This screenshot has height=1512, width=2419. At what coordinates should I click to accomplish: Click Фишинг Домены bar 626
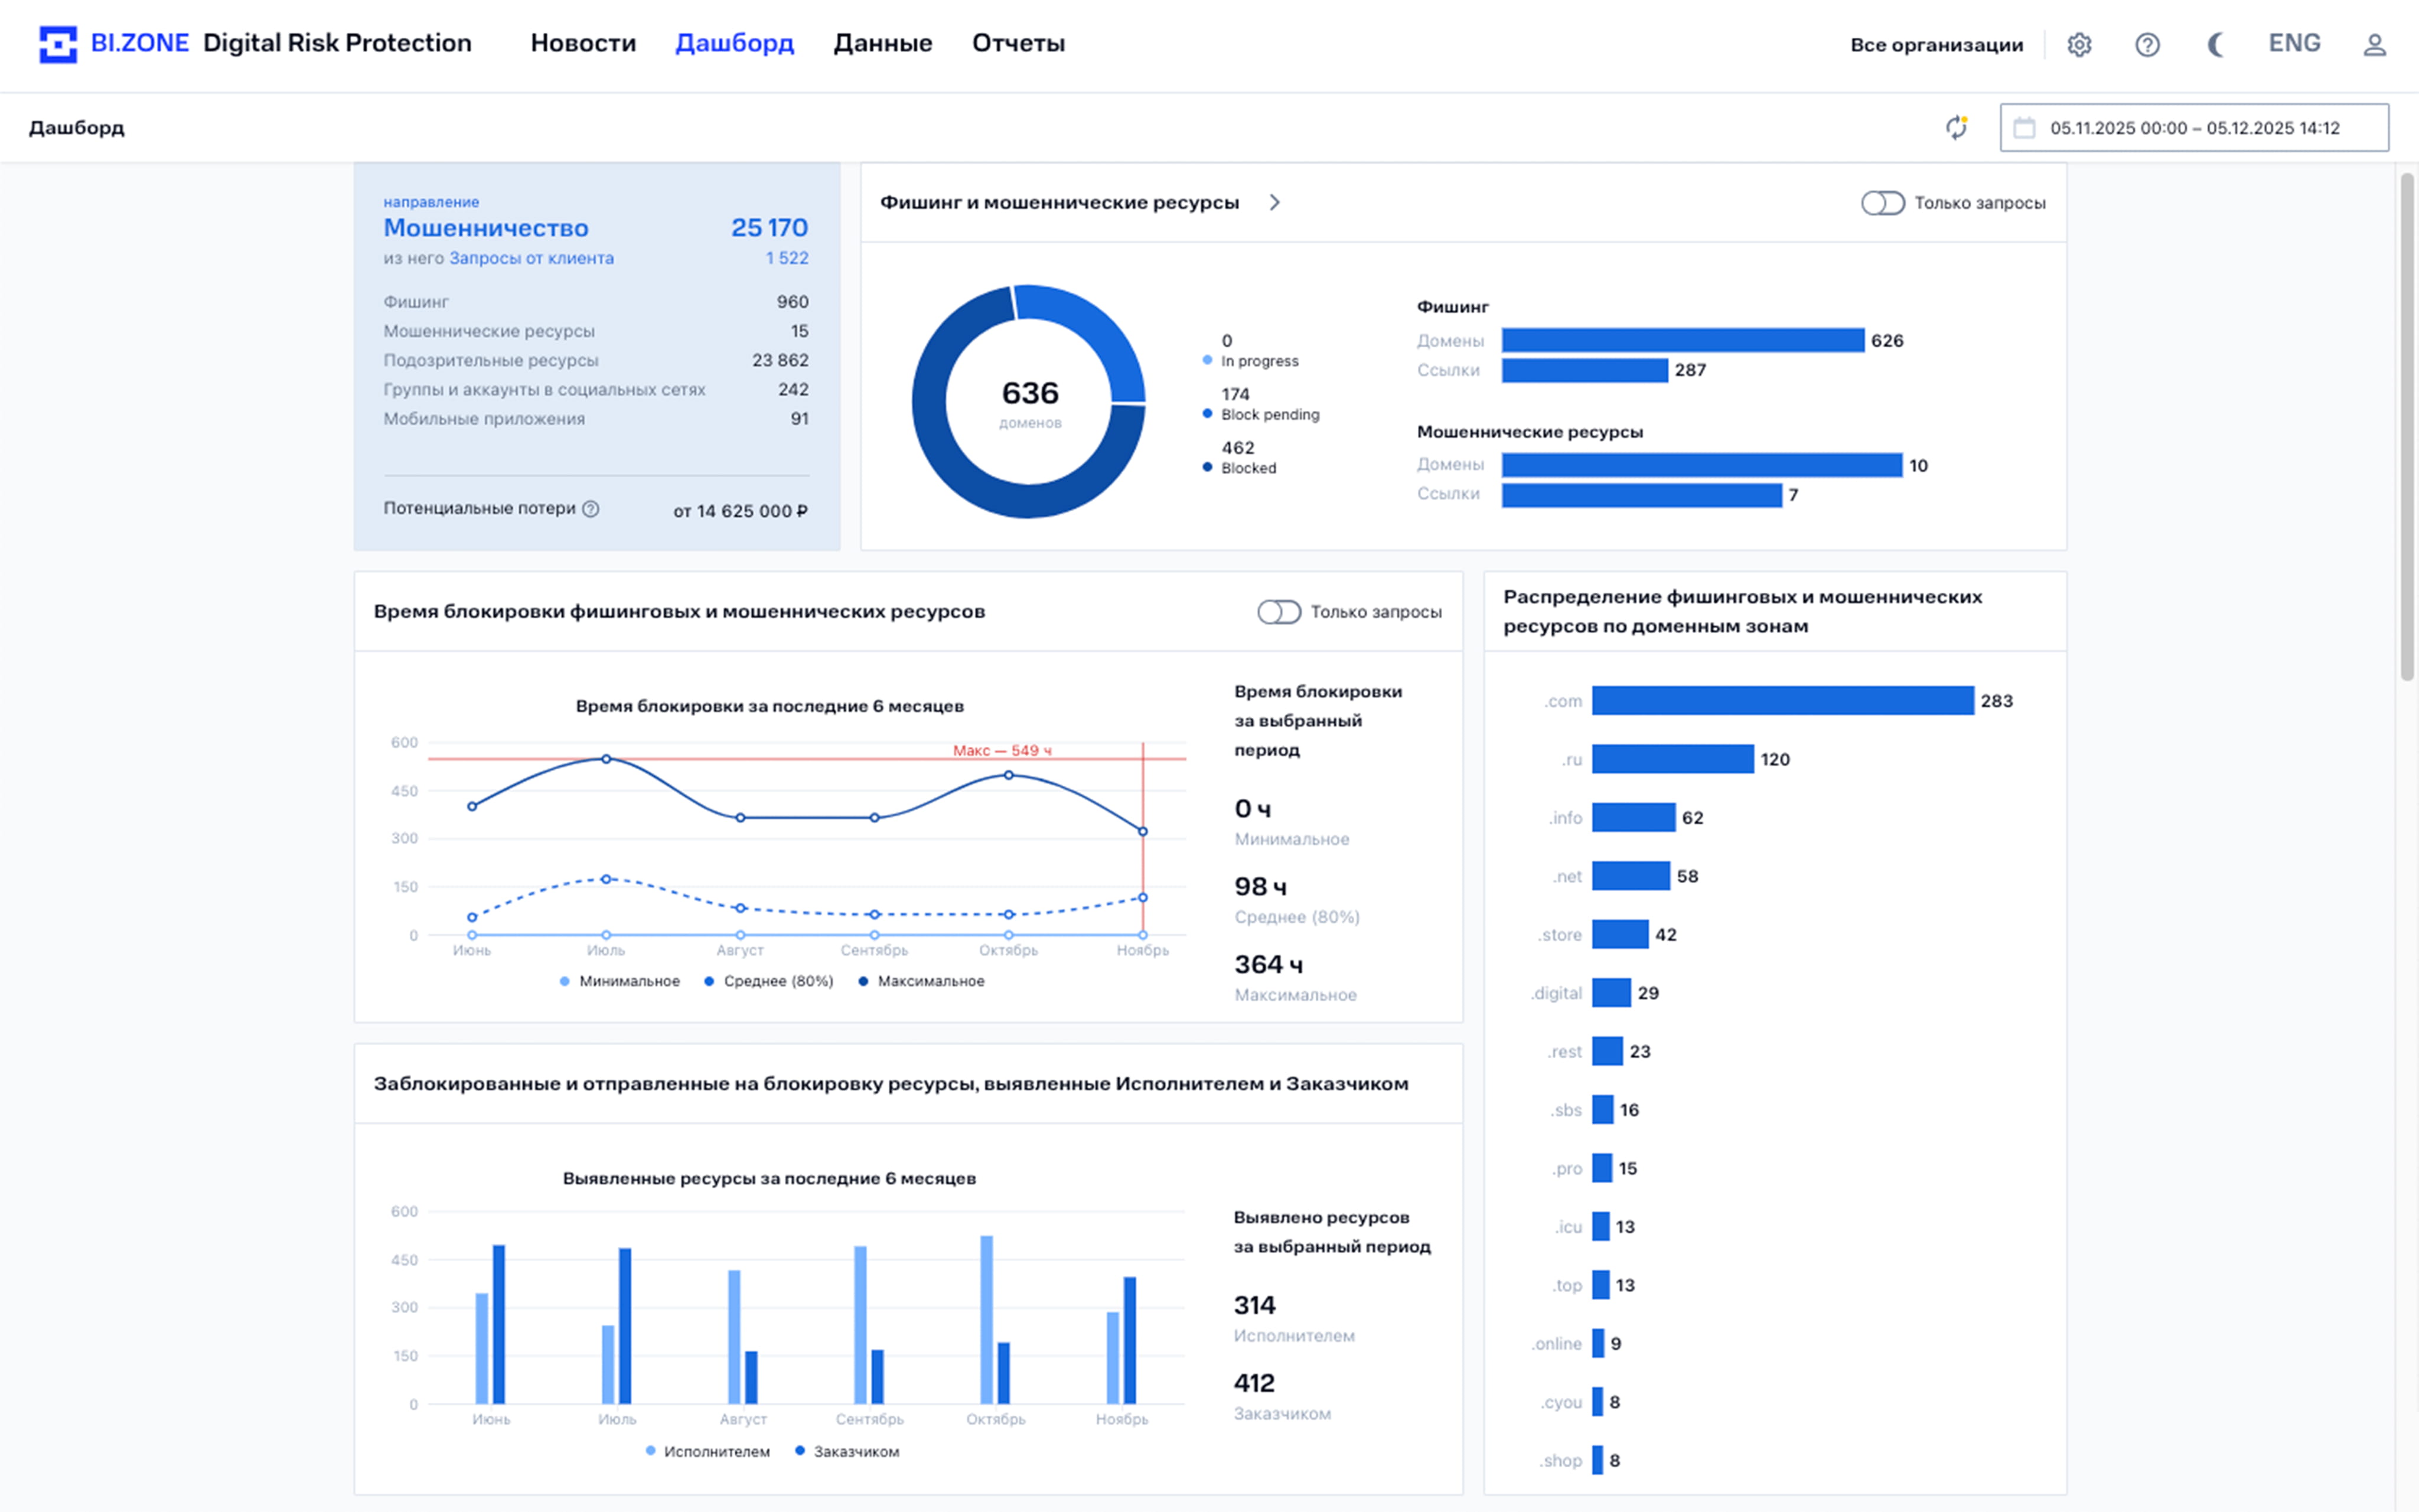(x=1683, y=340)
